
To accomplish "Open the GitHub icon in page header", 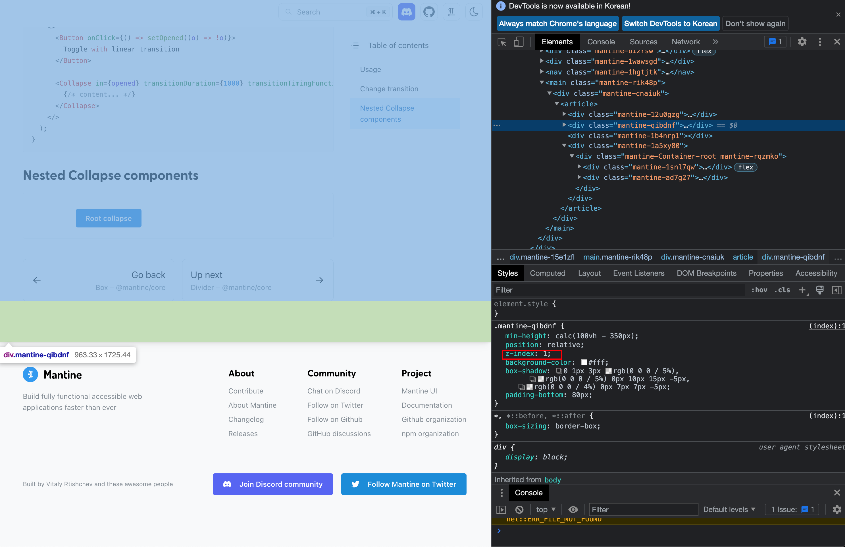I will click(x=429, y=12).
